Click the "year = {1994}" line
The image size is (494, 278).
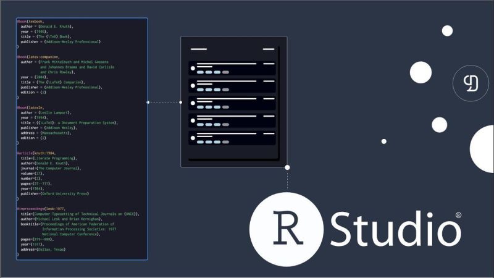34,117
